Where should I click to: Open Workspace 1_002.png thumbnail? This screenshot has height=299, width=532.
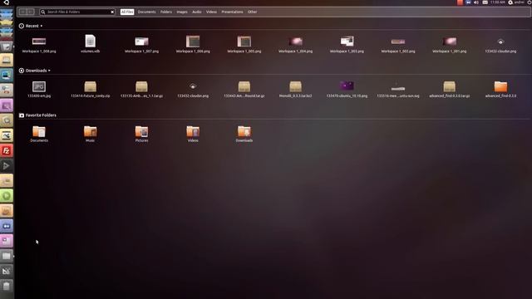[x=398, y=42]
